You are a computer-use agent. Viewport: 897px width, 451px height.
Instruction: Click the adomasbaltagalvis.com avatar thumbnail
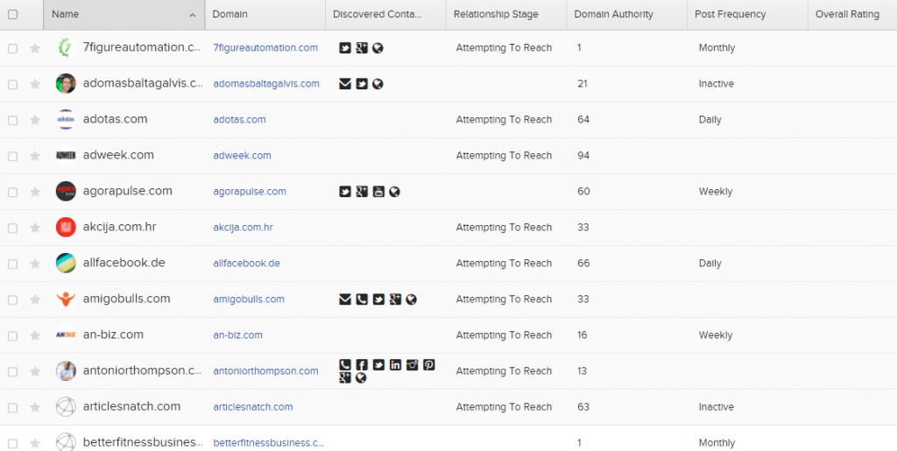66,83
